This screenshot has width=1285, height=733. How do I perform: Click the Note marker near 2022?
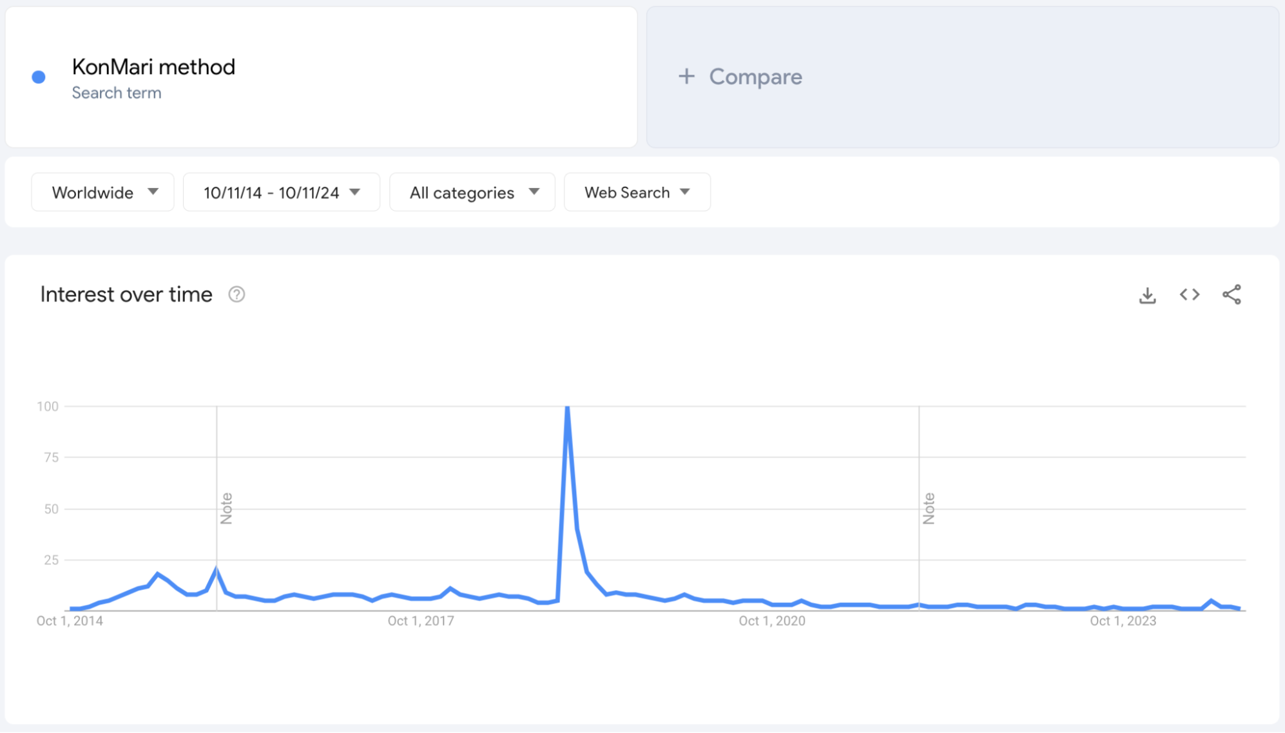point(929,509)
